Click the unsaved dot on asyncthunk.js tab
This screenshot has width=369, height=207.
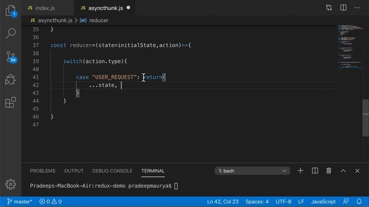[x=128, y=7]
